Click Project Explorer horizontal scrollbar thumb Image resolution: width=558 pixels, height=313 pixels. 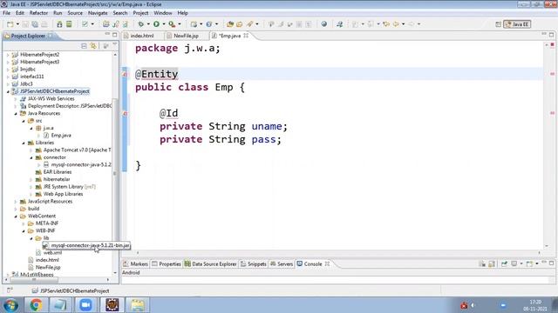(x=34, y=280)
